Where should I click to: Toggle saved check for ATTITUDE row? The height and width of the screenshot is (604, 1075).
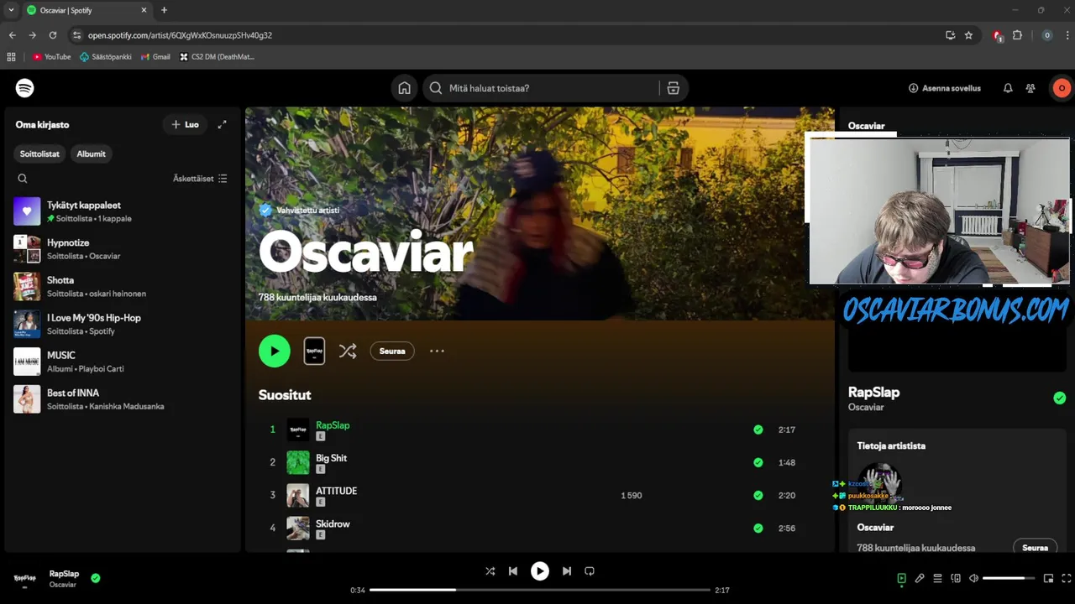click(758, 495)
